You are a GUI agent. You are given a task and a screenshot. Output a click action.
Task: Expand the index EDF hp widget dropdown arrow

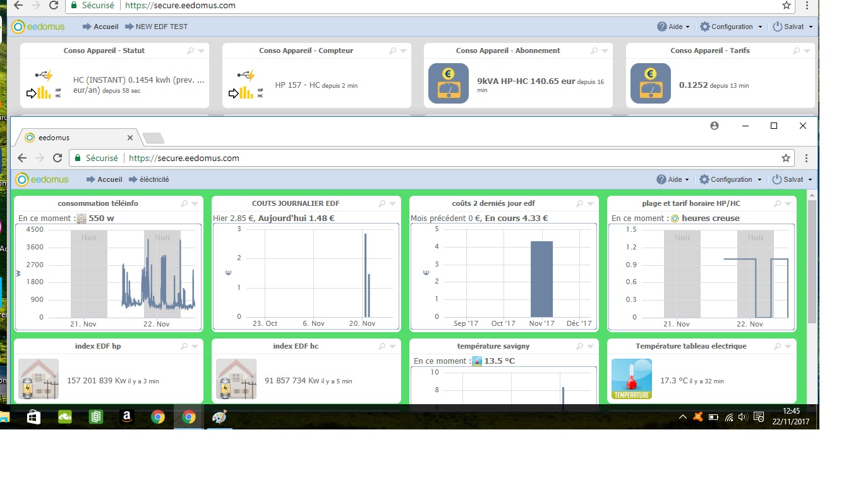(x=195, y=347)
